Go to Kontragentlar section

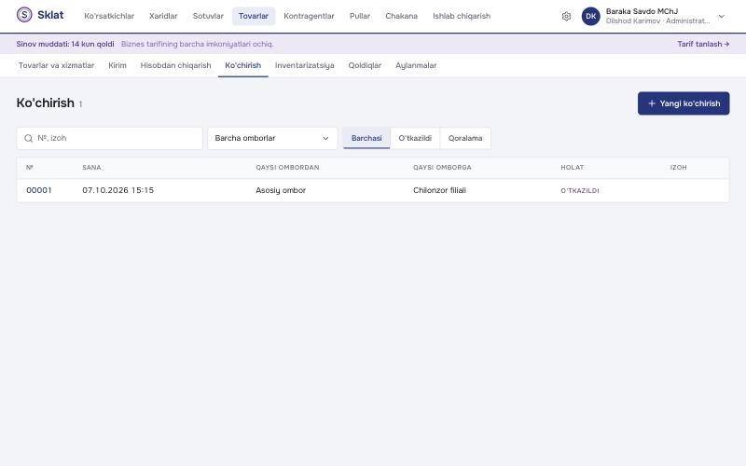(309, 16)
